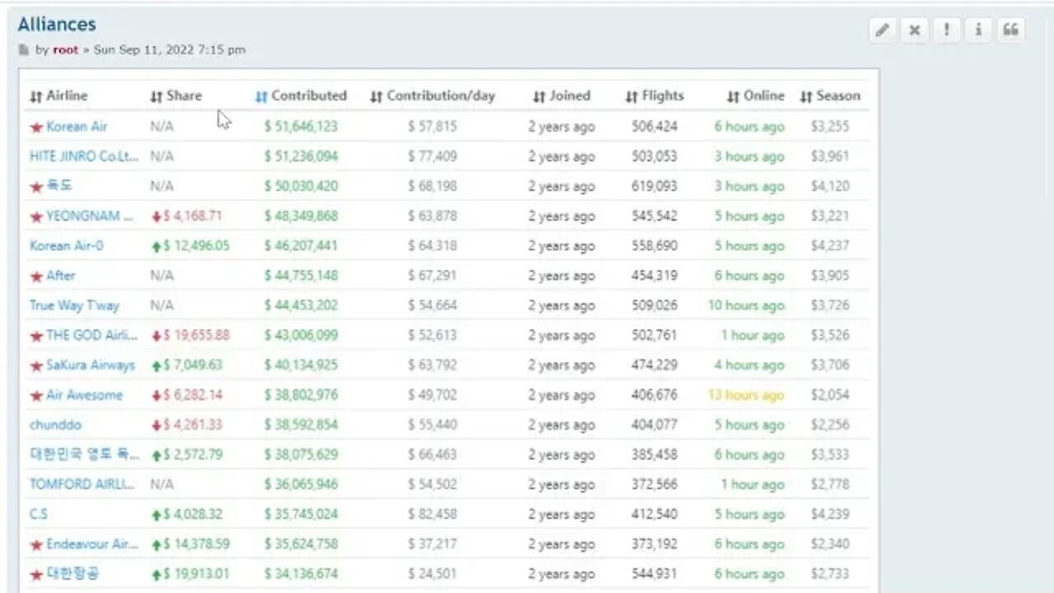Click the green up arrow beside $ 2,572.79
Viewport: 1054px width, 593px height.
pyautogui.click(x=156, y=455)
